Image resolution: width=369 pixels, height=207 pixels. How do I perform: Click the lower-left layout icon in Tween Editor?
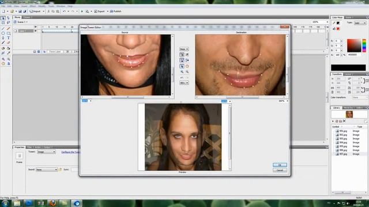pos(182,60)
